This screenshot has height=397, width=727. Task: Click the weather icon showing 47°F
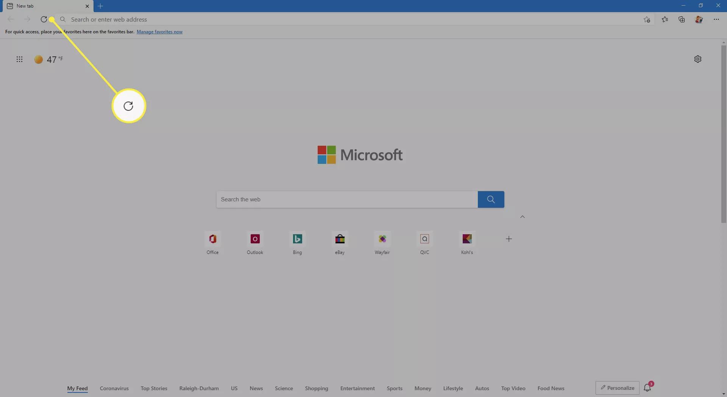pyautogui.click(x=38, y=59)
